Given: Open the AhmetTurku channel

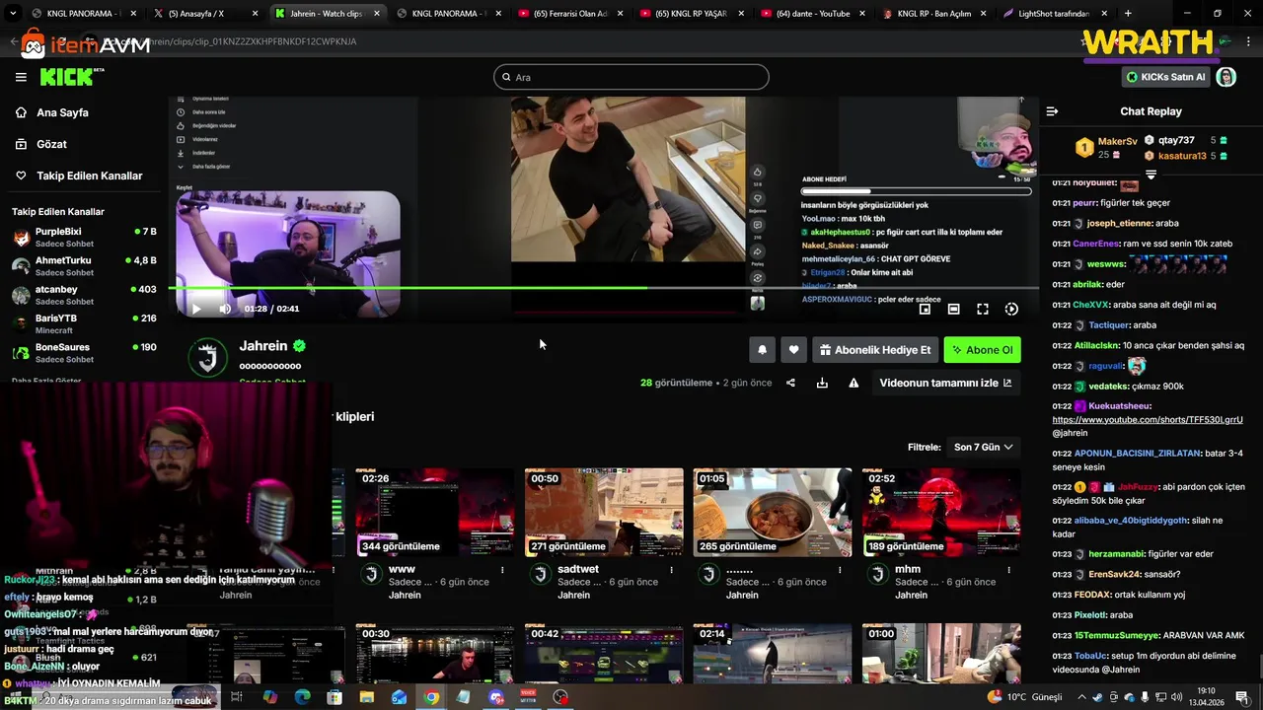Looking at the screenshot, I should pyautogui.click(x=84, y=266).
